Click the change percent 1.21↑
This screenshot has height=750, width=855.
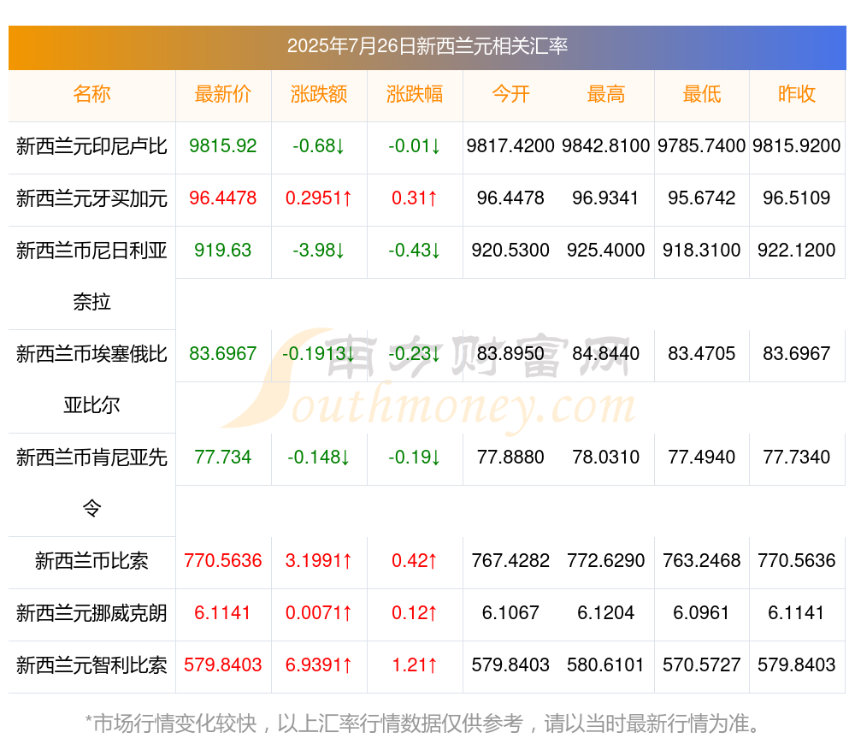click(x=415, y=665)
